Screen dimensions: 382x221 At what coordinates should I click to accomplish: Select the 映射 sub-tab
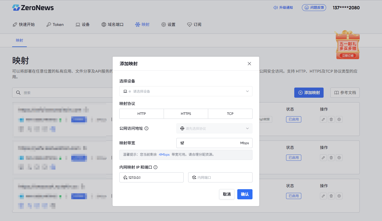coord(19,40)
